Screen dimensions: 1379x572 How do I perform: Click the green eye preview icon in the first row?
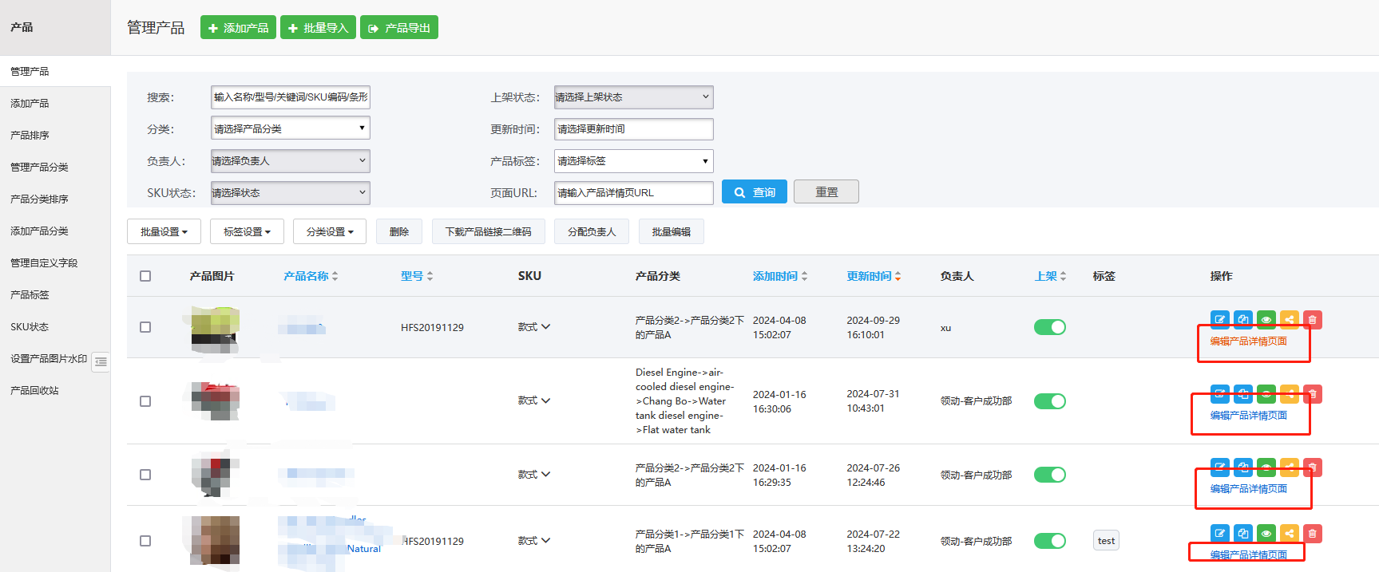click(x=1266, y=320)
